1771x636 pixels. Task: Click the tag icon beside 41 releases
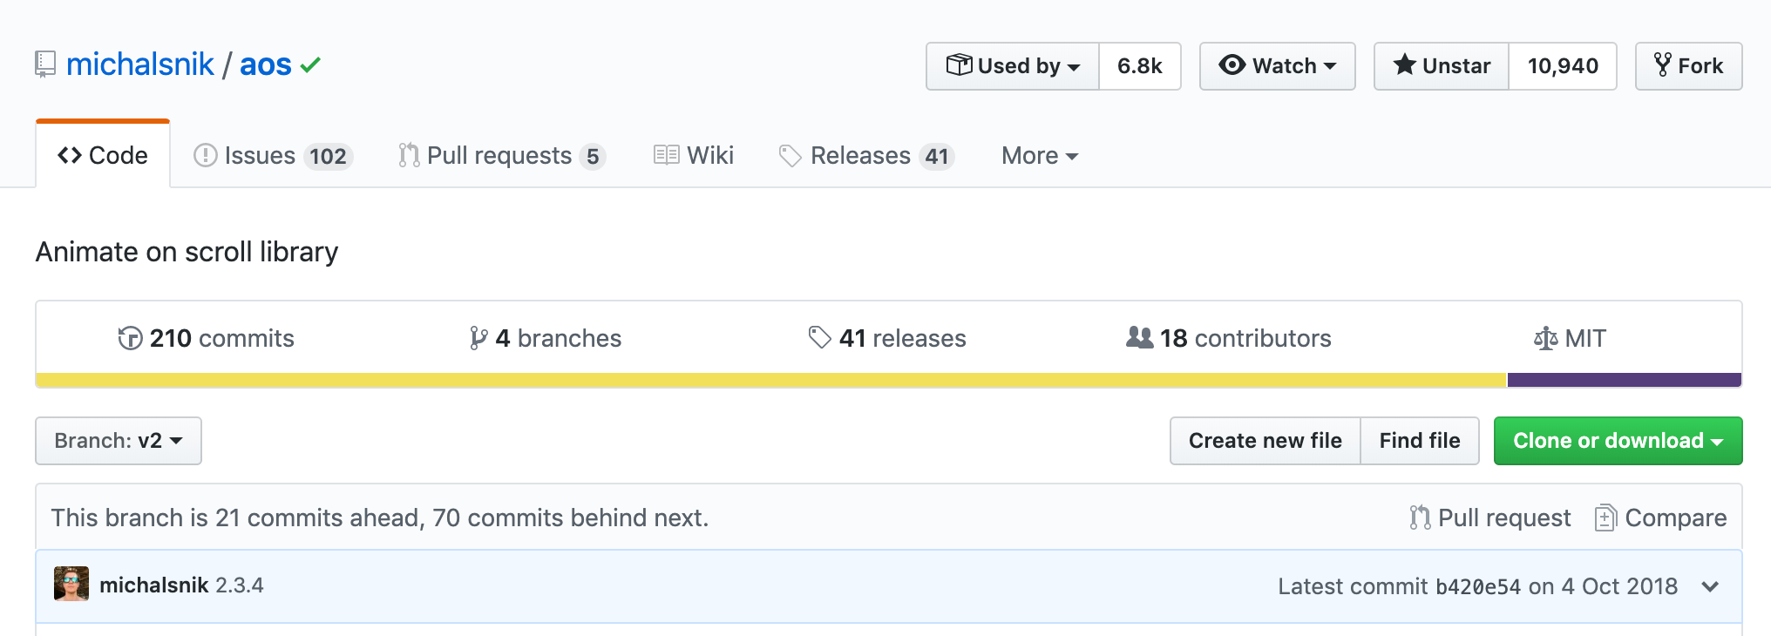tap(819, 337)
